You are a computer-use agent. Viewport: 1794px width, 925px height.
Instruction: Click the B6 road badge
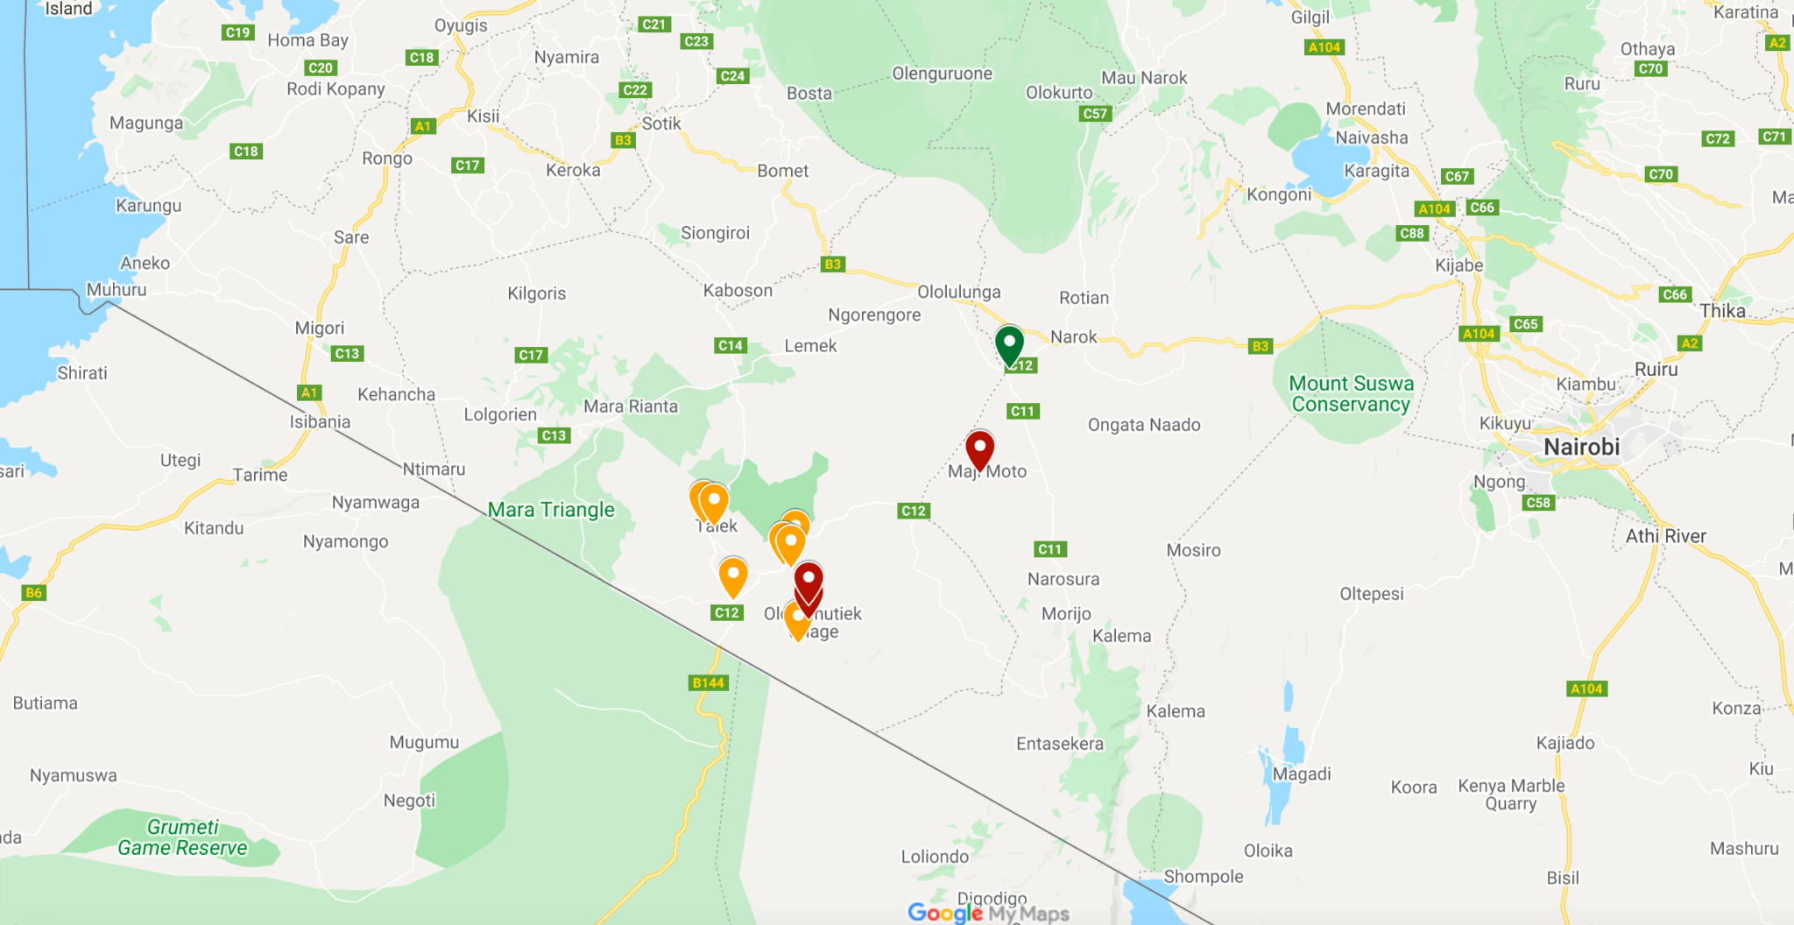33,593
